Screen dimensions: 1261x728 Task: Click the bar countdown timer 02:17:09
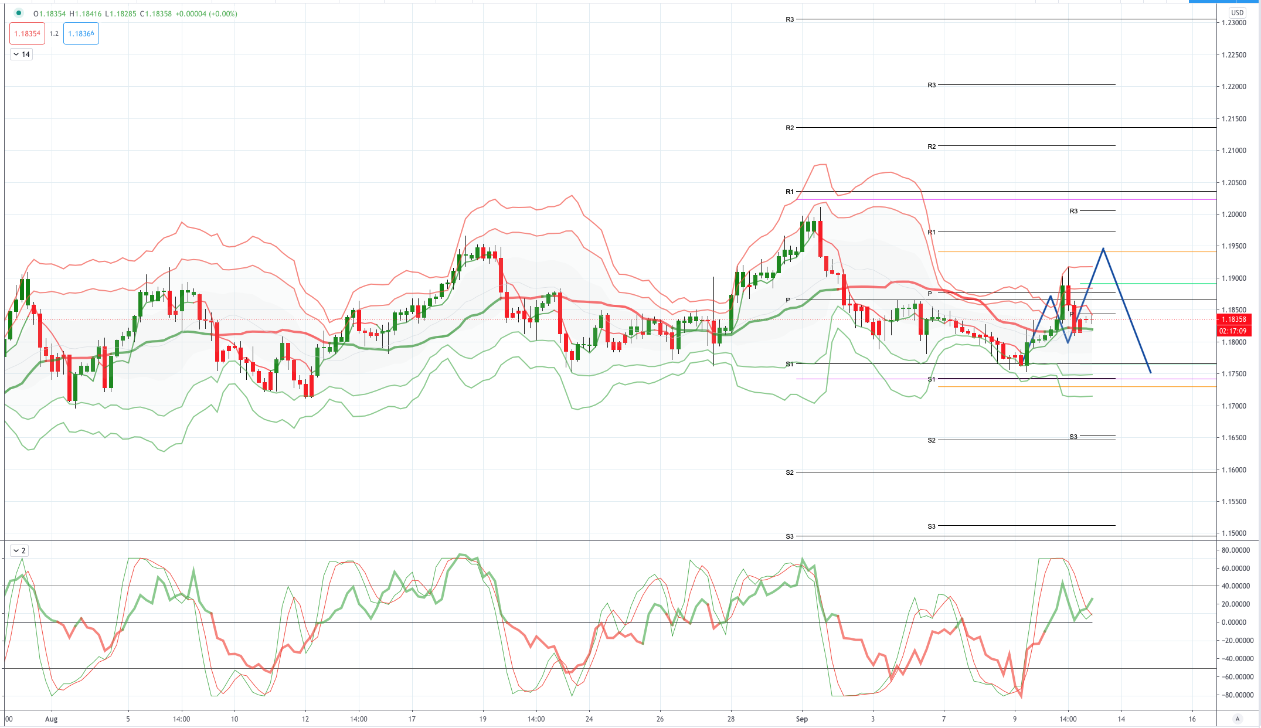tap(1234, 331)
